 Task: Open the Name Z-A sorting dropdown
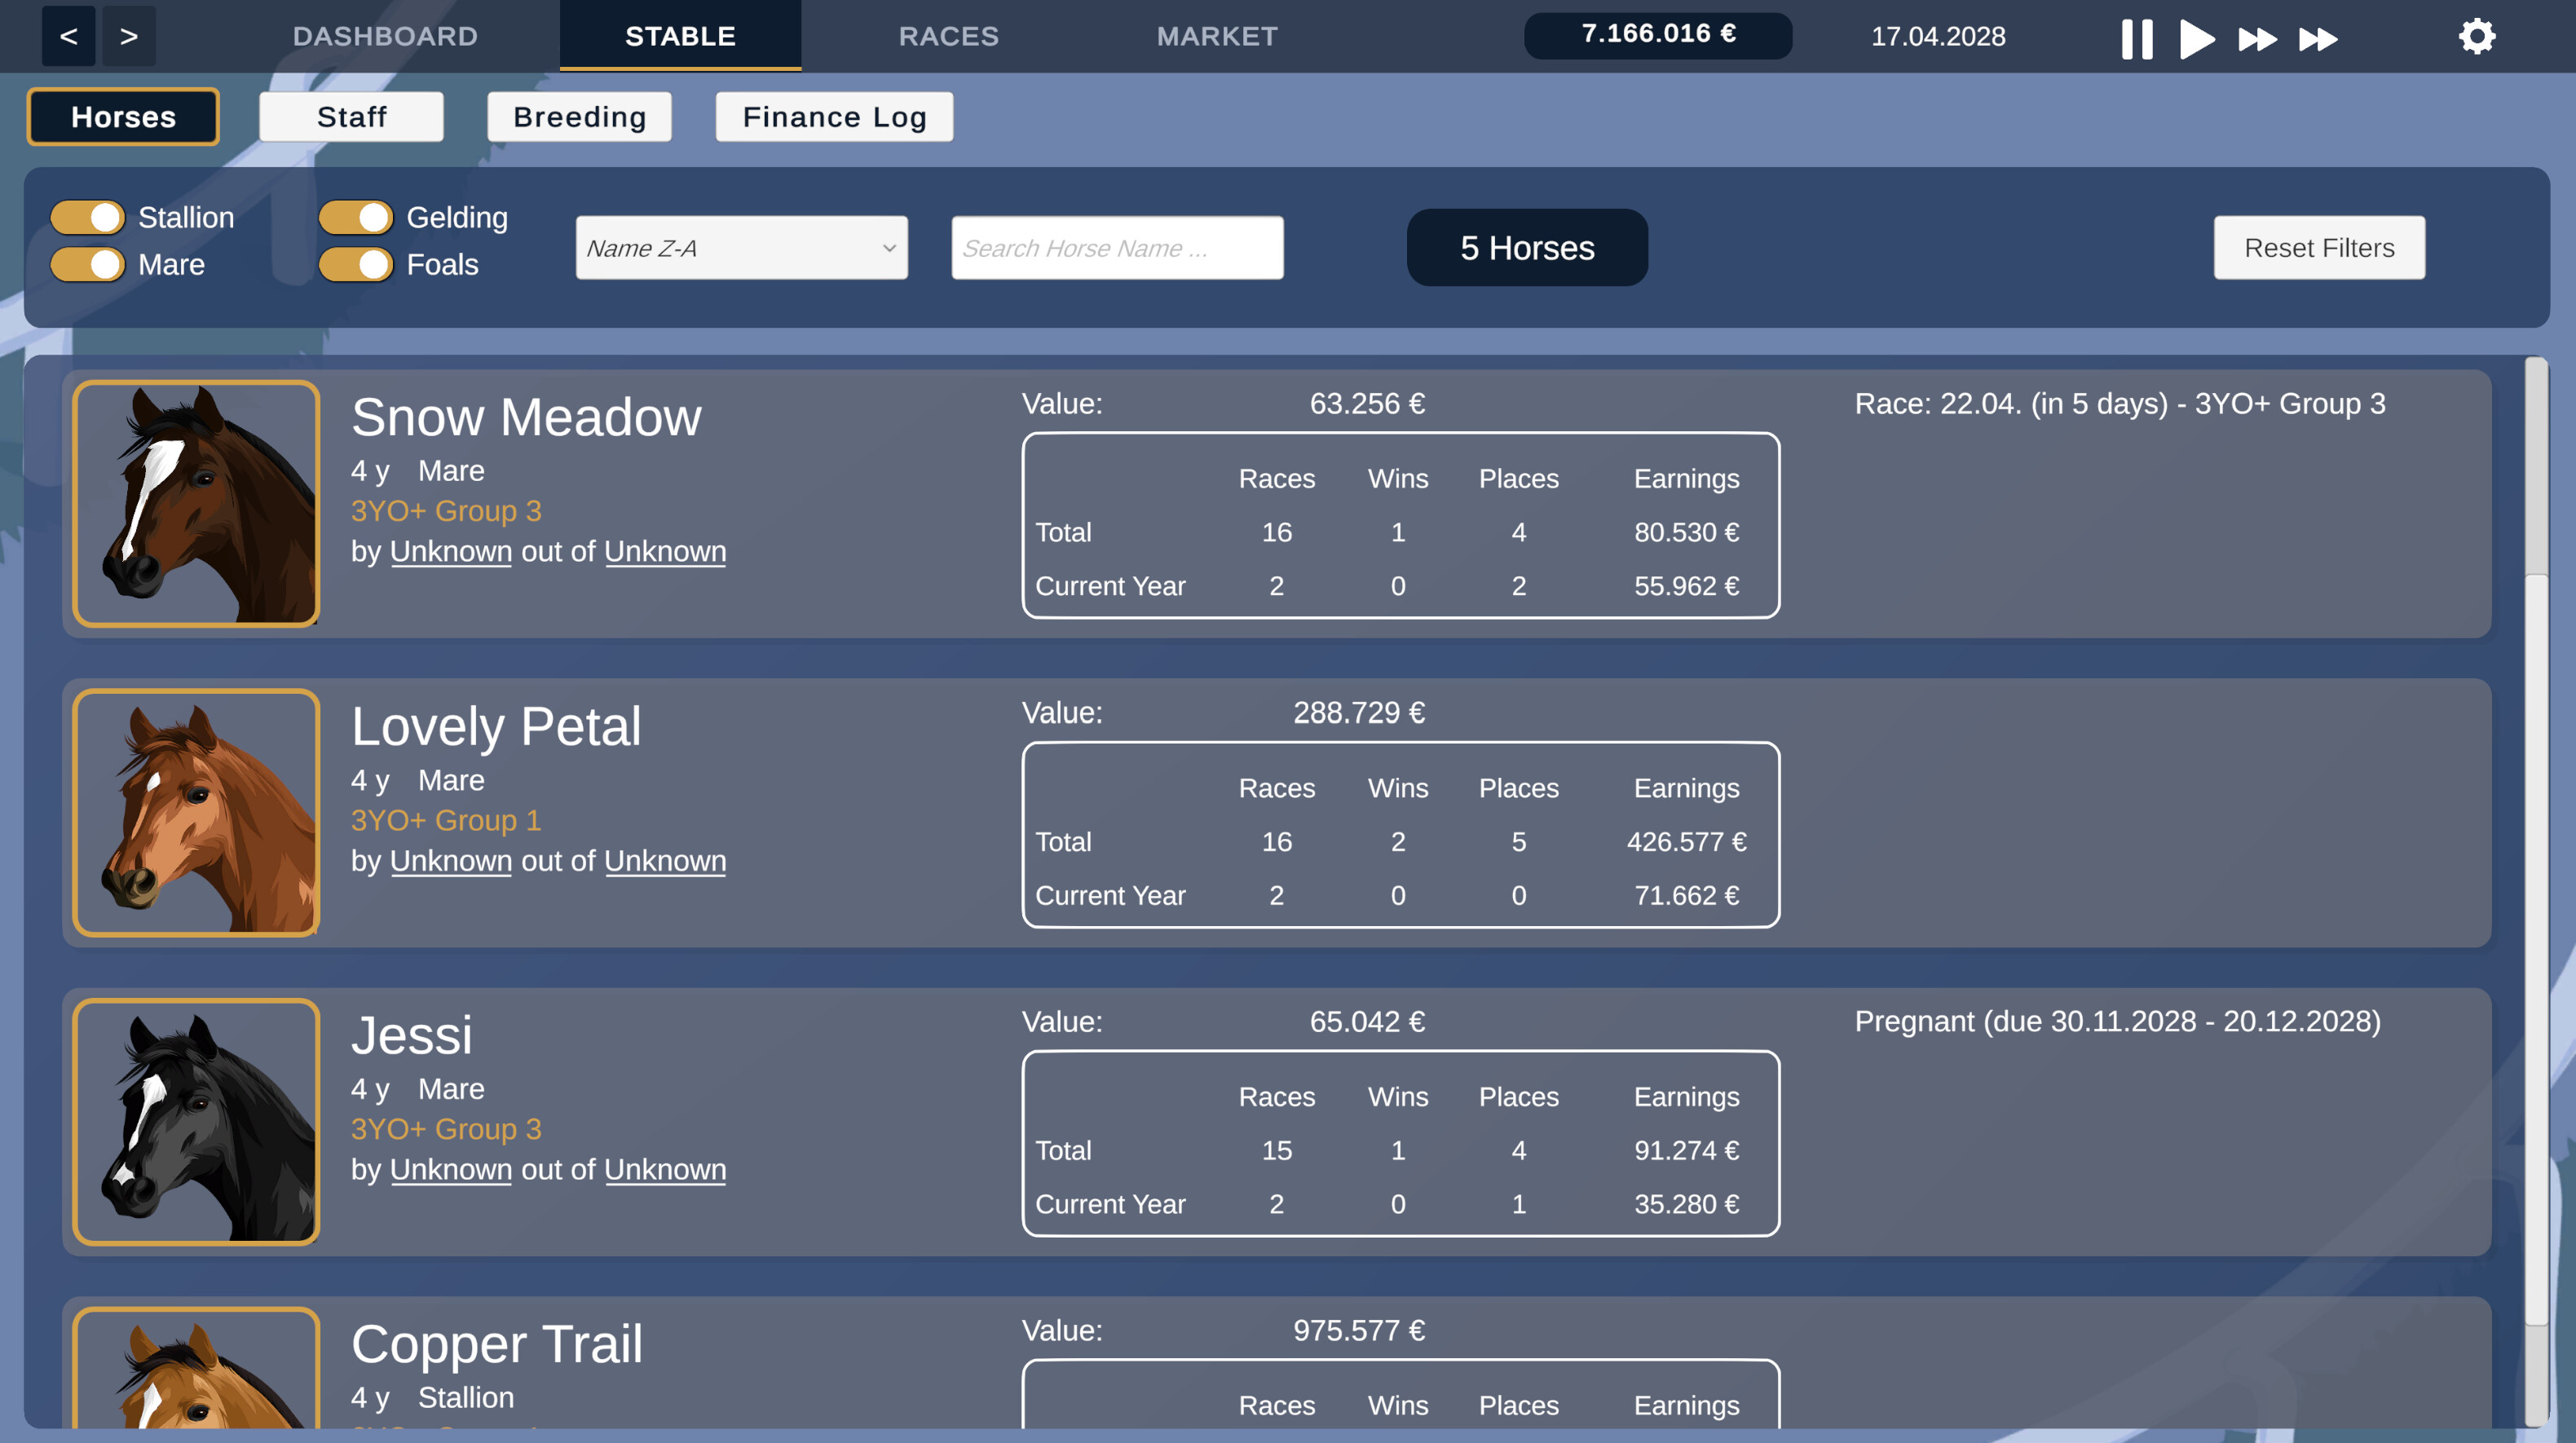tap(740, 247)
